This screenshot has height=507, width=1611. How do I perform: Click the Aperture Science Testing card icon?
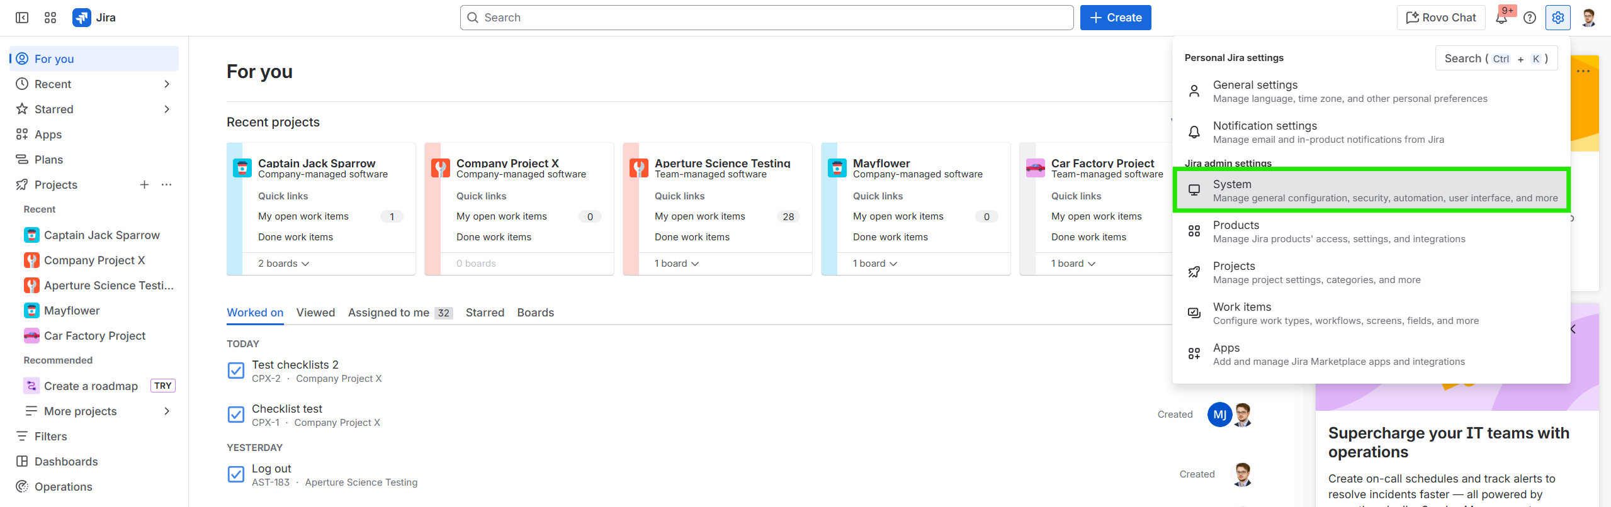pos(639,168)
